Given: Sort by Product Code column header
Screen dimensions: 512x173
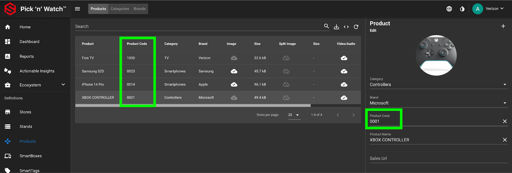Looking at the screenshot, I should [137, 44].
